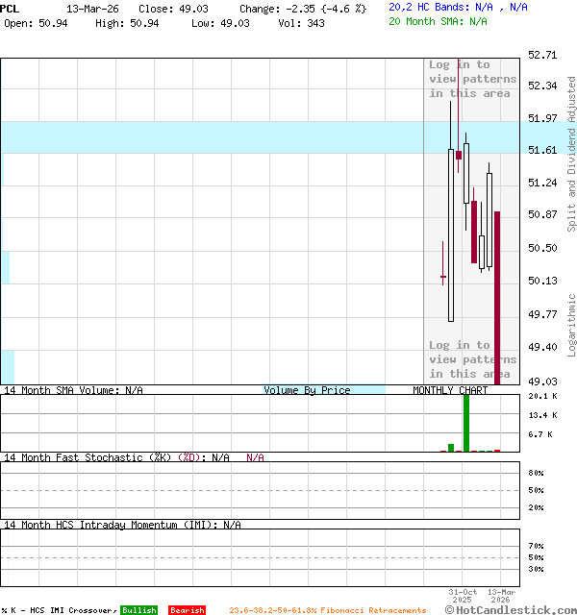The width and height of the screenshot is (577, 615).
Task: Click the 'Volume By Price' label
Action: [307, 390]
